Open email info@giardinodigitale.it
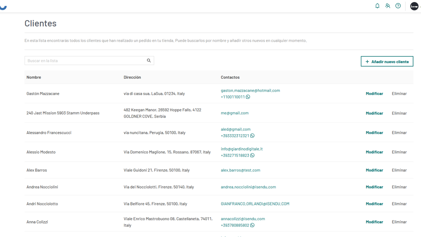Screen dimensions: 421x237 click(242, 149)
